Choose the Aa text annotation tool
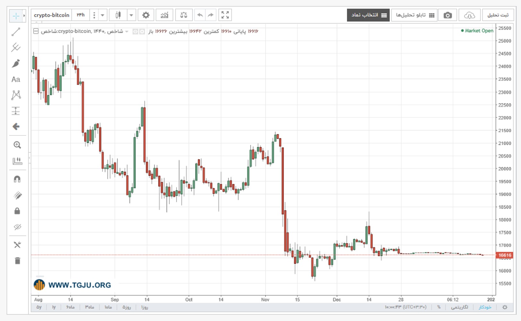This screenshot has height=321, width=521. 16,79
